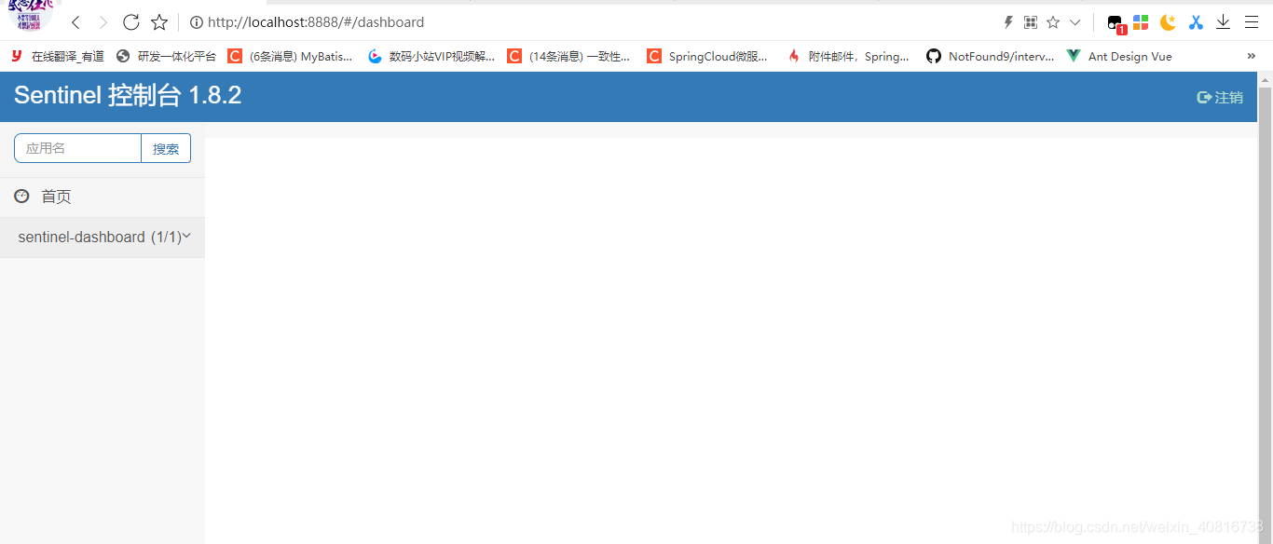Image resolution: width=1273 pixels, height=544 pixels.
Task: Click the 应用名 search input field
Action: pos(77,148)
